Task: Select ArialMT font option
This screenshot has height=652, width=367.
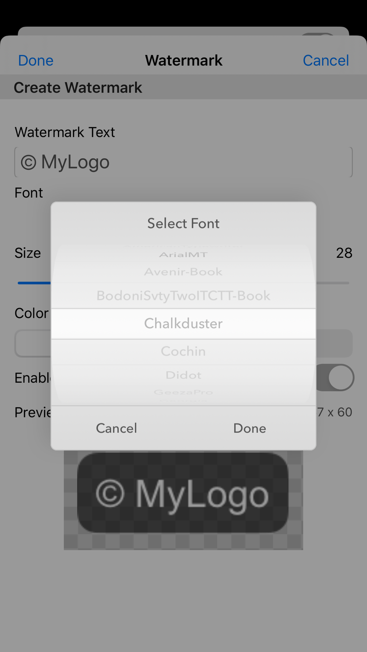Action: [x=183, y=254]
